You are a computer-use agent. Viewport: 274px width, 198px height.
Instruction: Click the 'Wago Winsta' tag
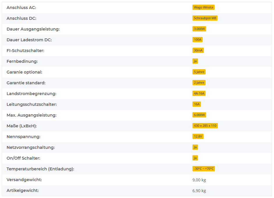point(204,7)
